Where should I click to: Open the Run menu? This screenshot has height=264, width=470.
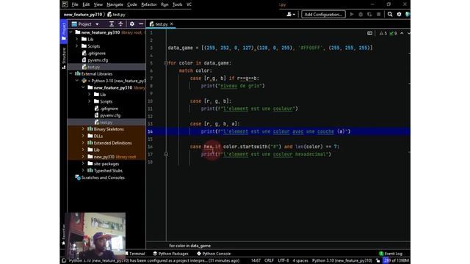coord(164,4)
